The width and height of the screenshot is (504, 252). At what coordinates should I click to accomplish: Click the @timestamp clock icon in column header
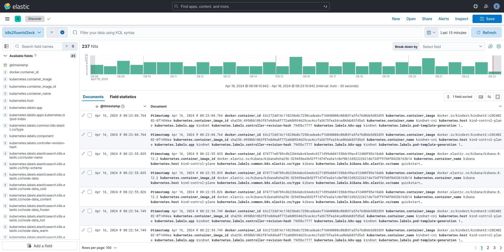[x=123, y=106]
